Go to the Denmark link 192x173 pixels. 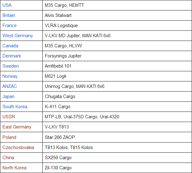coord(12,56)
